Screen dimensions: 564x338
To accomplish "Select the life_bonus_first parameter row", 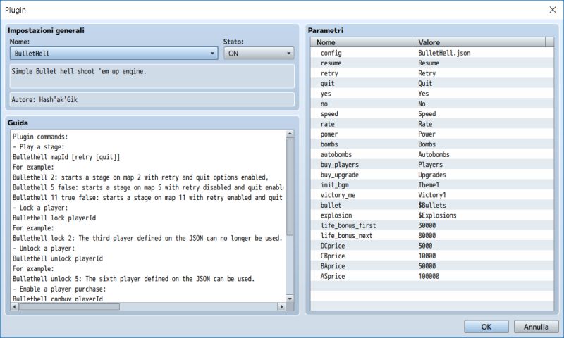I will [432, 225].
